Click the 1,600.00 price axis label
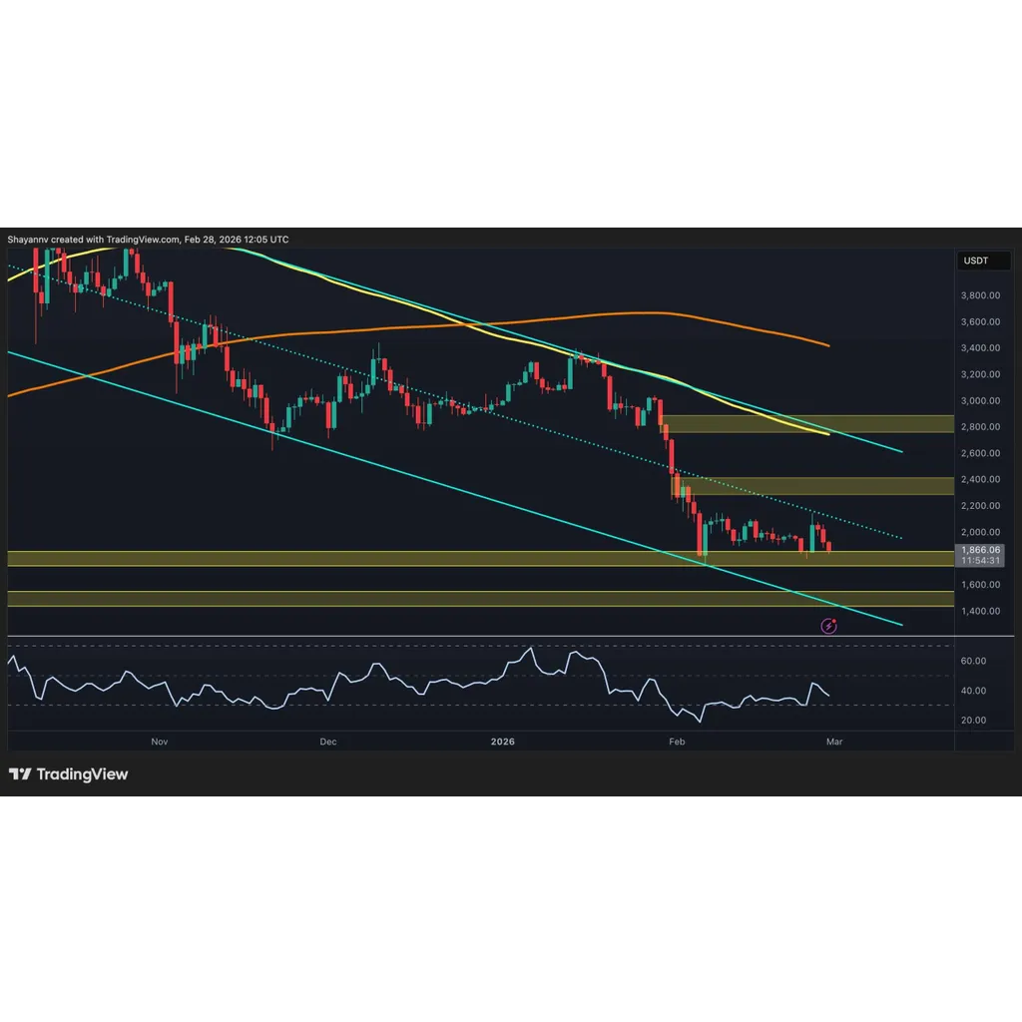Screen dimensions: 1022x1022 [980, 585]
